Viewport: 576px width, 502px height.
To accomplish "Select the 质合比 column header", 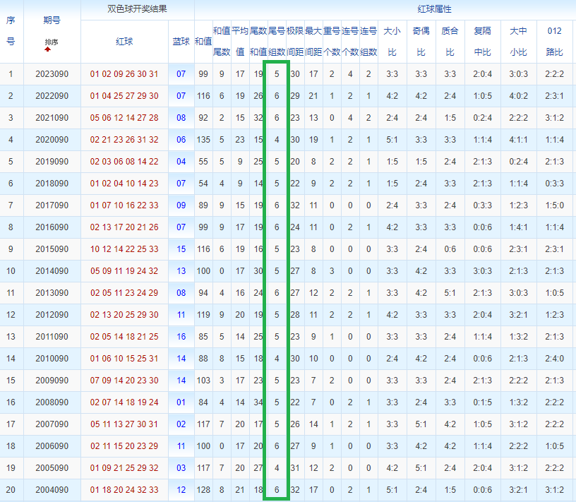I will pyautogui.click(x=450, y=42).
